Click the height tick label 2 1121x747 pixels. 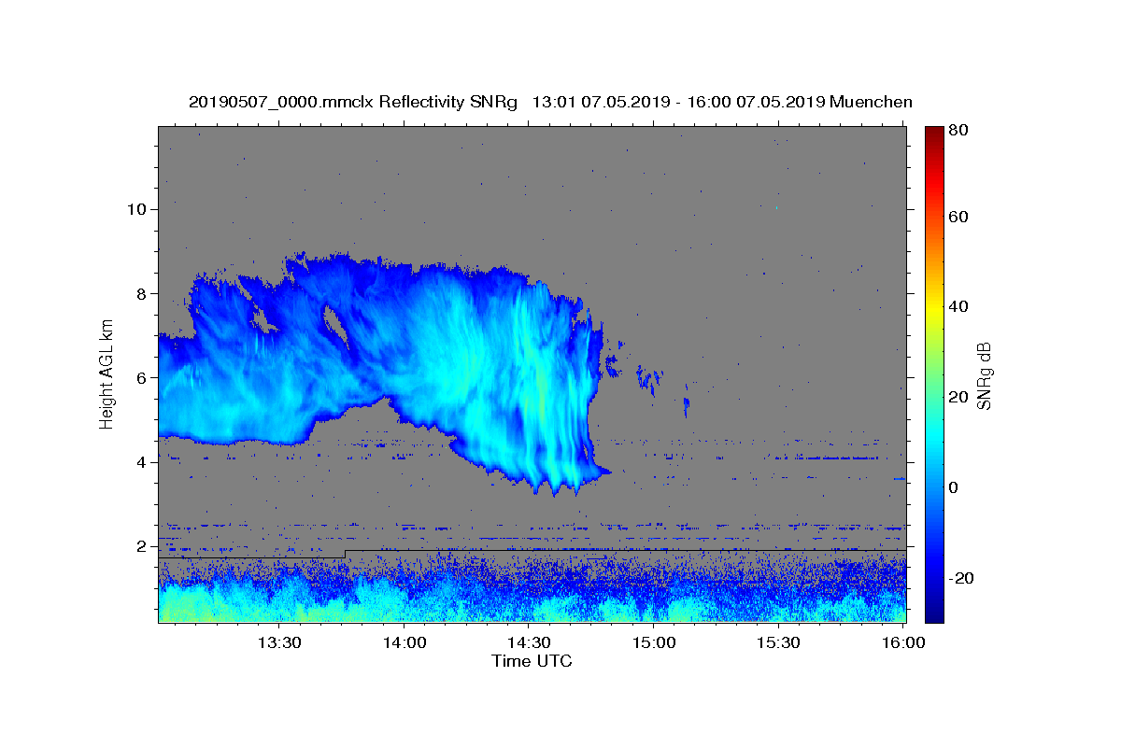point(142,546)
